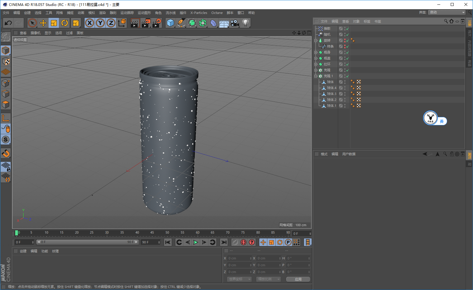This screenshot has height=290, width=473.
Task: Disable the green checkmark on 瓶身 object
Action: click(x=347, y=53)
